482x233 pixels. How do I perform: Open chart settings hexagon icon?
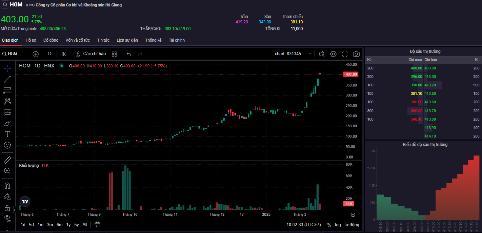coord(333,54)
